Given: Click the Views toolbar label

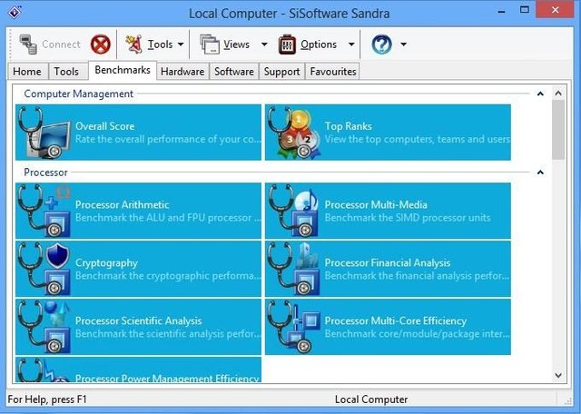Looking at the screenshot, I should pos(236,44).
